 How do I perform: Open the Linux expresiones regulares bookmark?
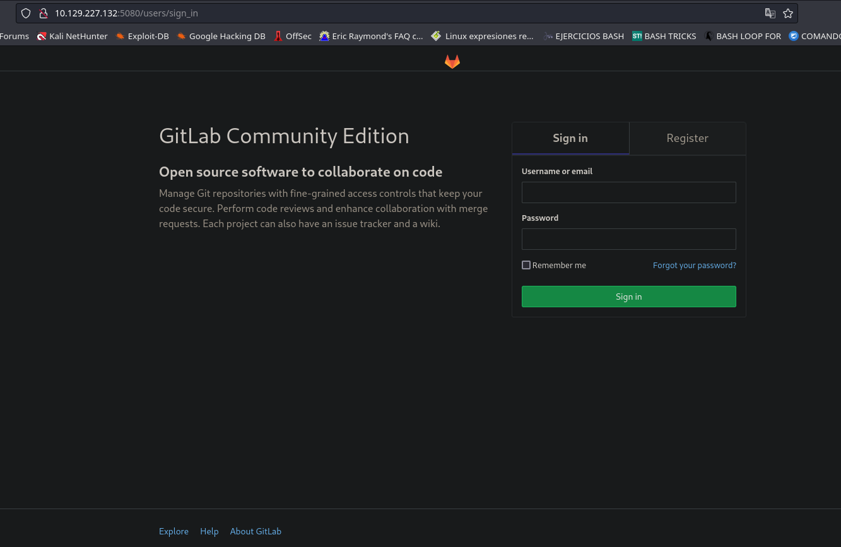tap(483, 36)
